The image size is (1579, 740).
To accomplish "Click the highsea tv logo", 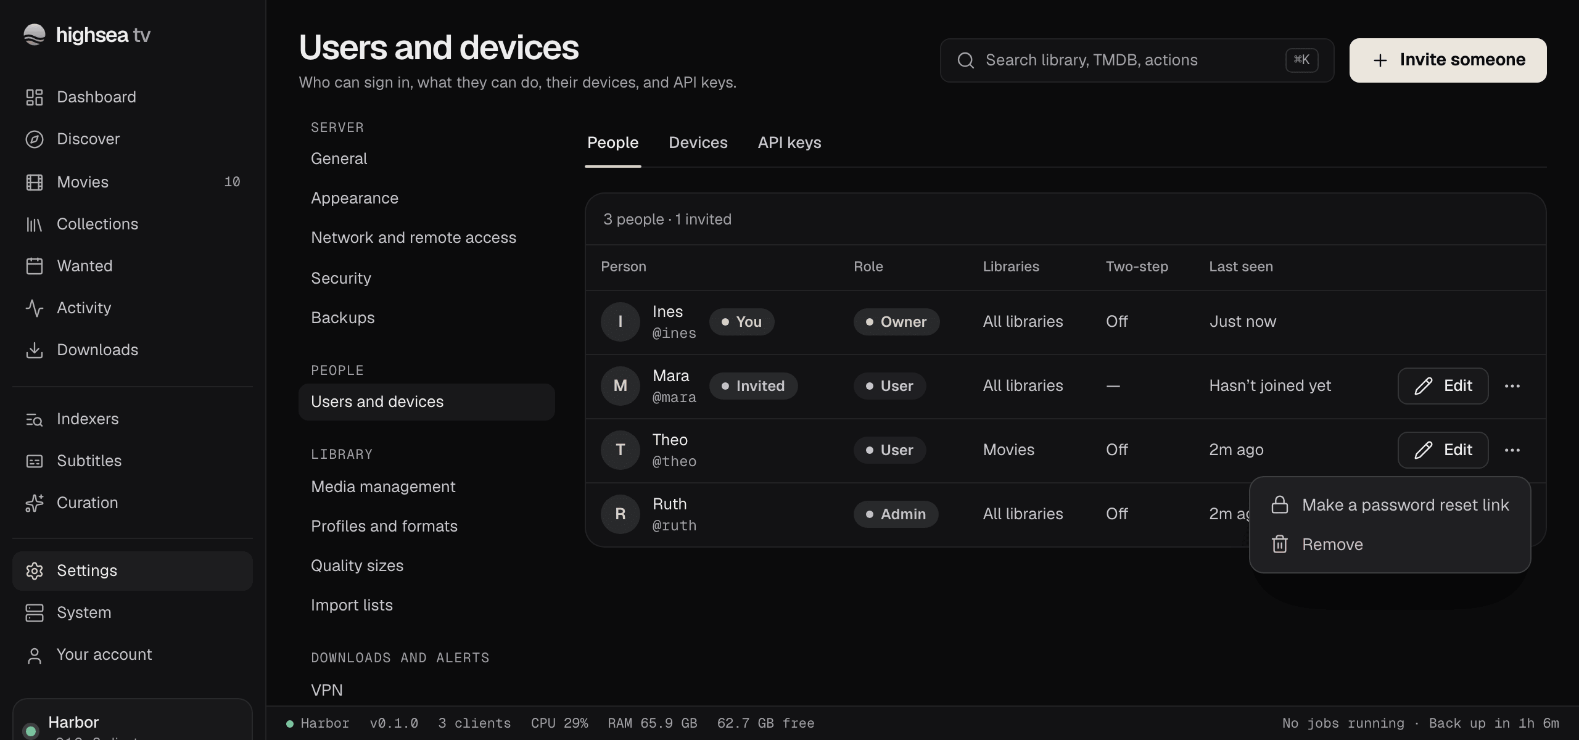I will (87, 35).
